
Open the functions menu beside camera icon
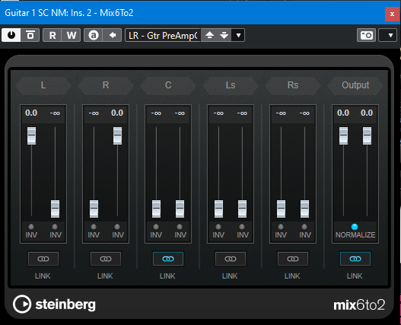388,35
